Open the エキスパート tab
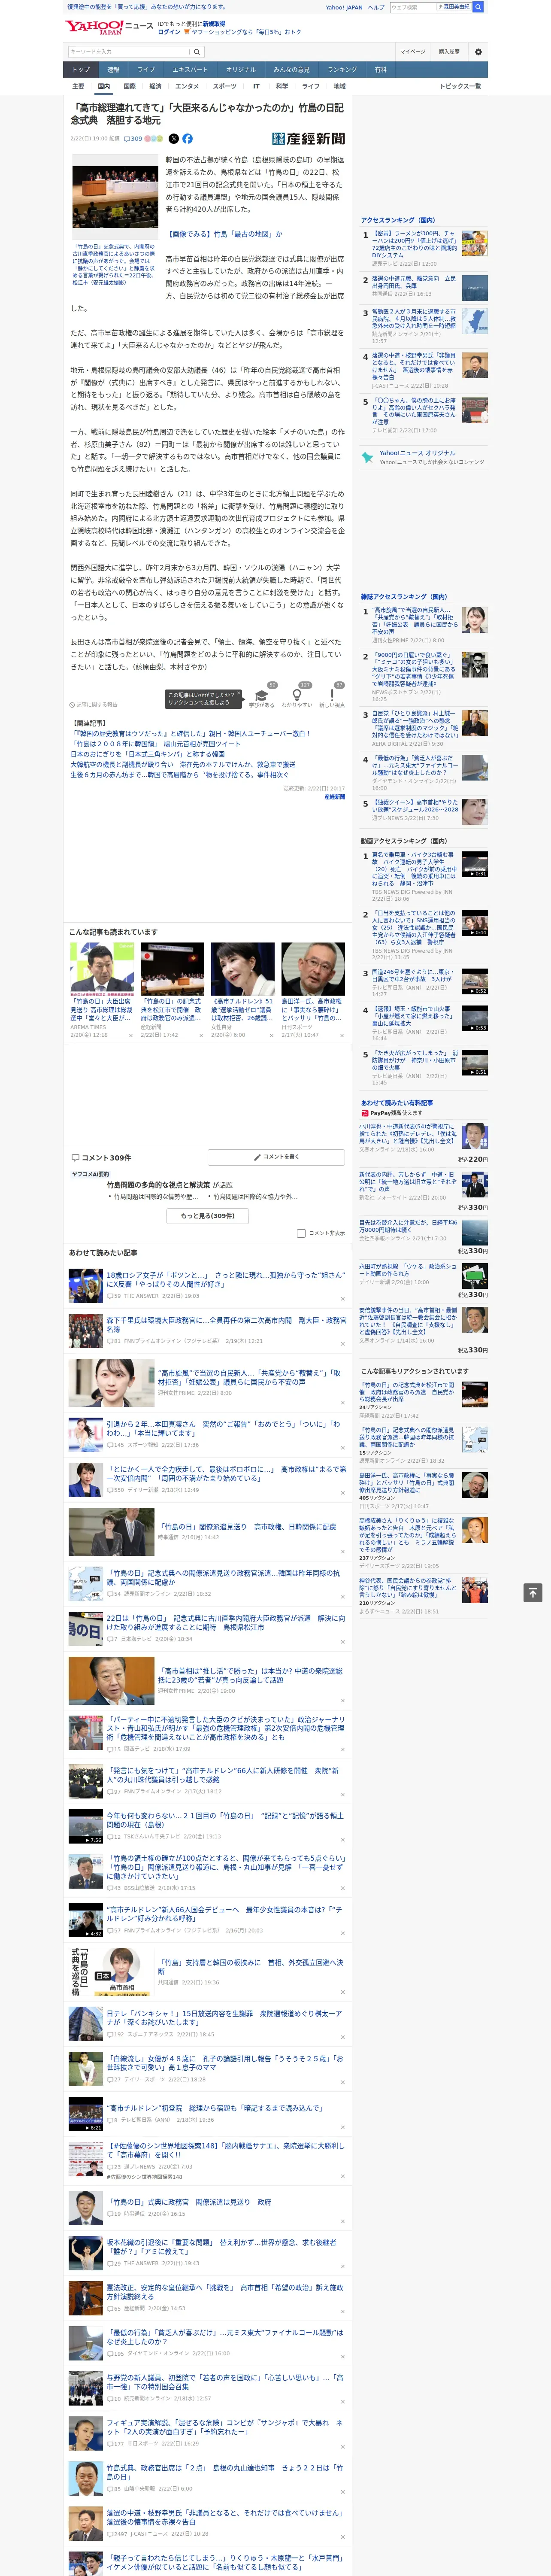Screen dimensions: 551x2576 point(190,70)
